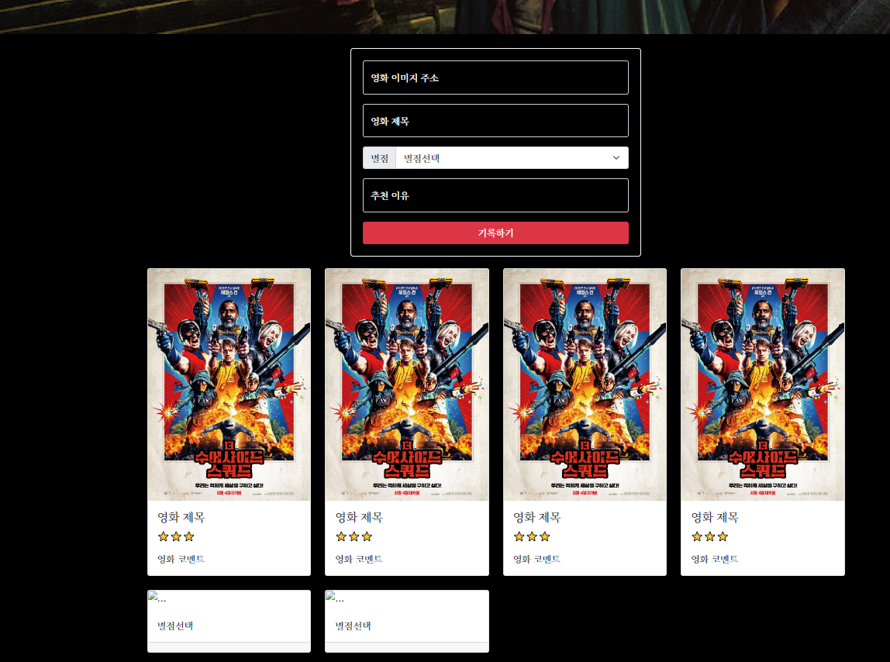Screen dimensions: 890x662
Task: Click 별점선택 text in the sixth card
Action: click(x=353, y=626)
